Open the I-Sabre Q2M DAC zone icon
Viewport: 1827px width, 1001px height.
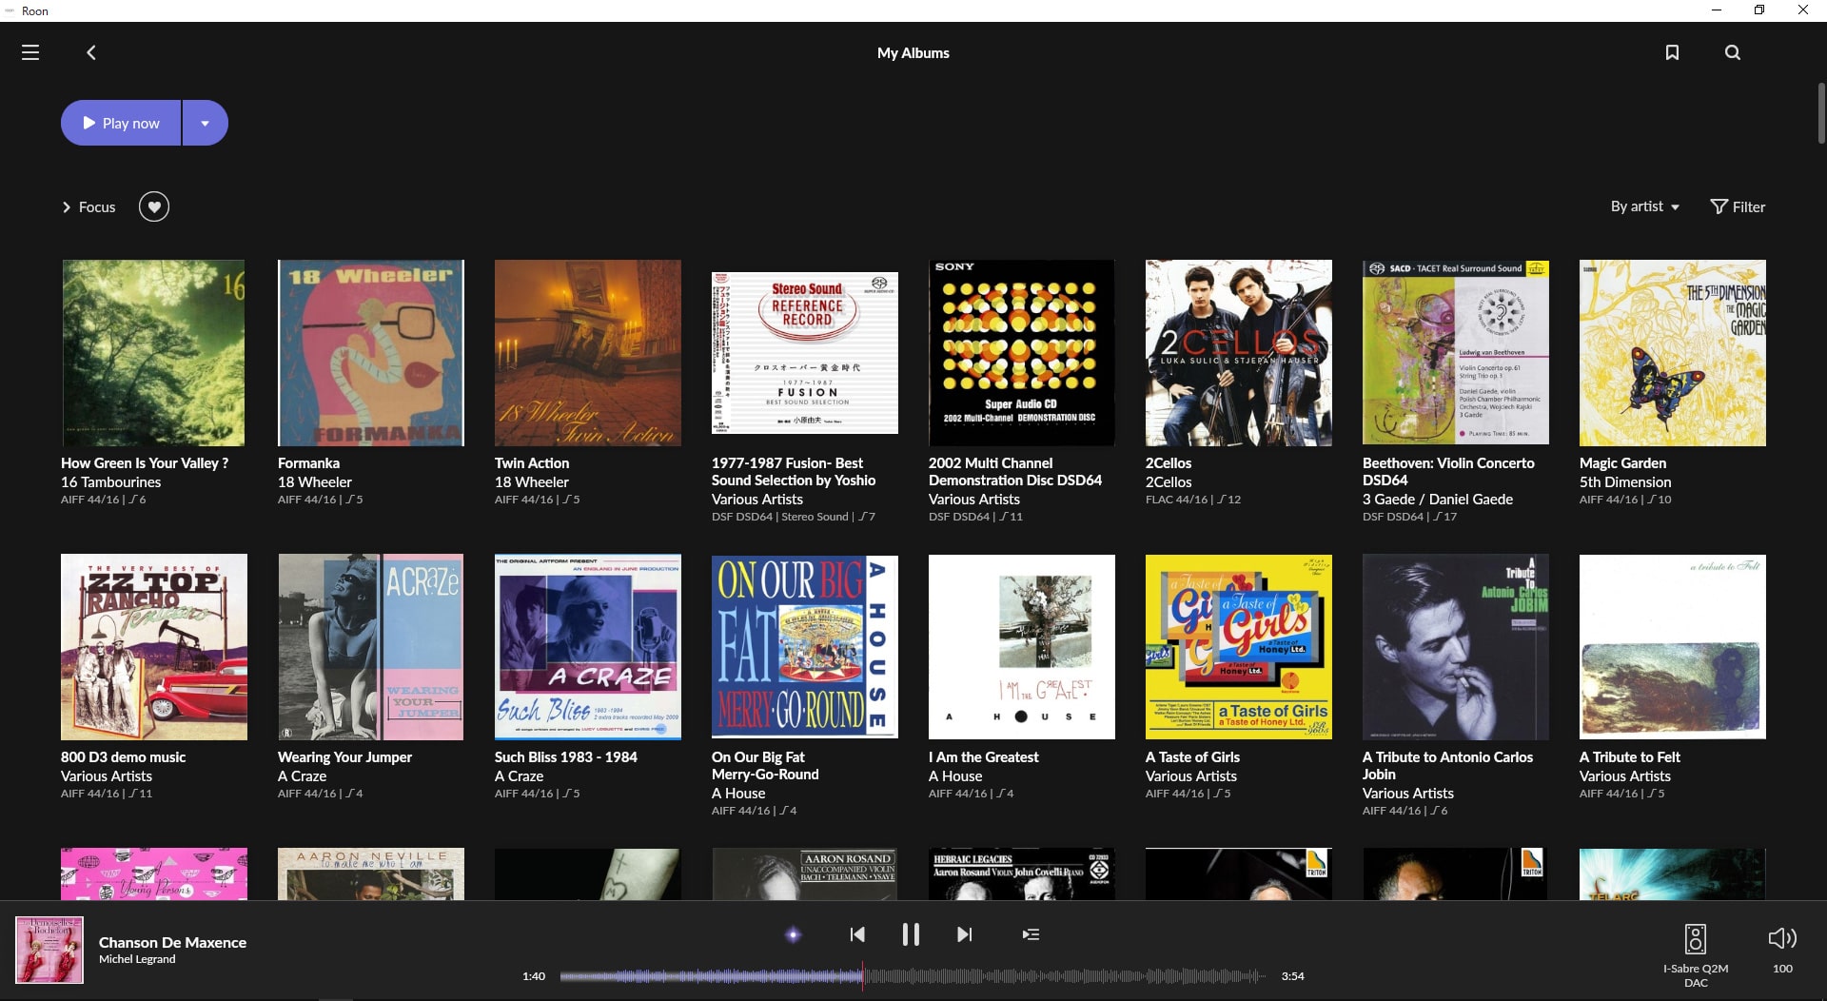tap(1695, 938)
